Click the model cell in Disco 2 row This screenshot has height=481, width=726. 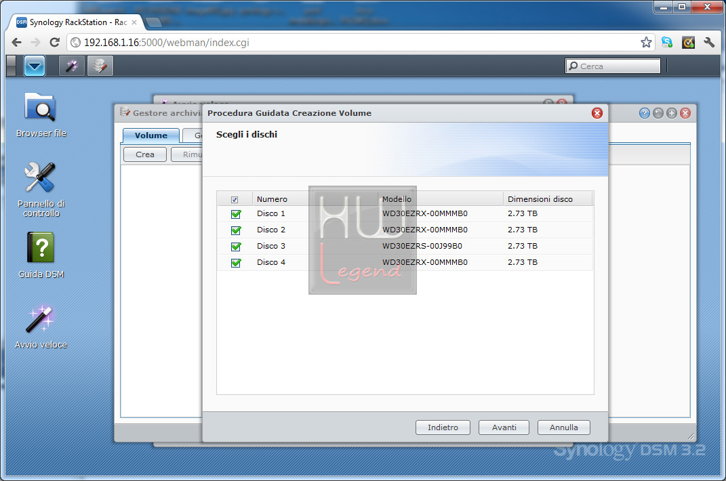[425, 230]
